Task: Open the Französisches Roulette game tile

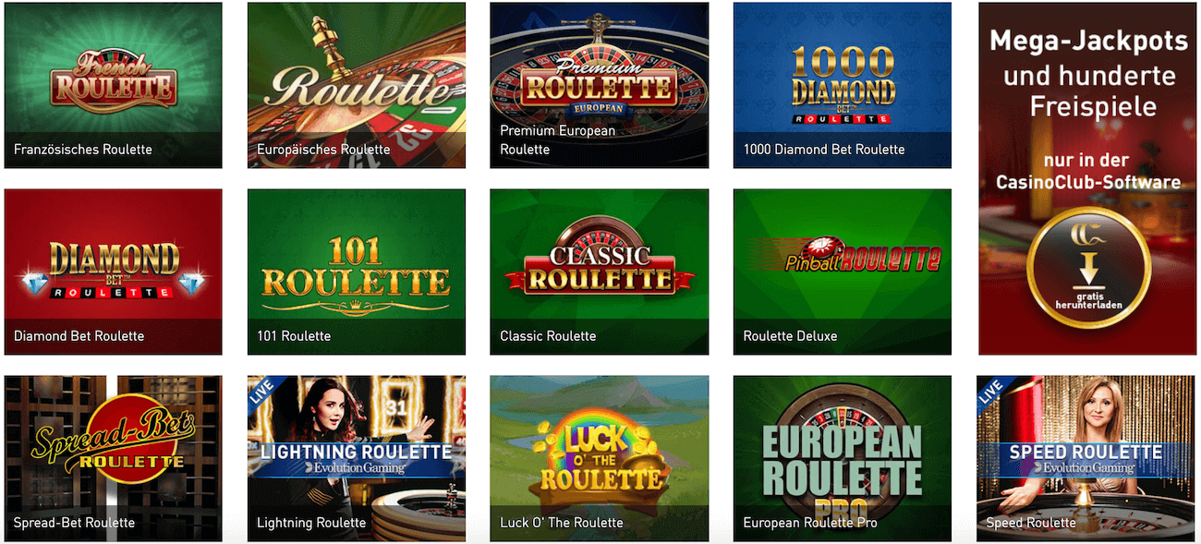Action: click(x=114, y=85)
